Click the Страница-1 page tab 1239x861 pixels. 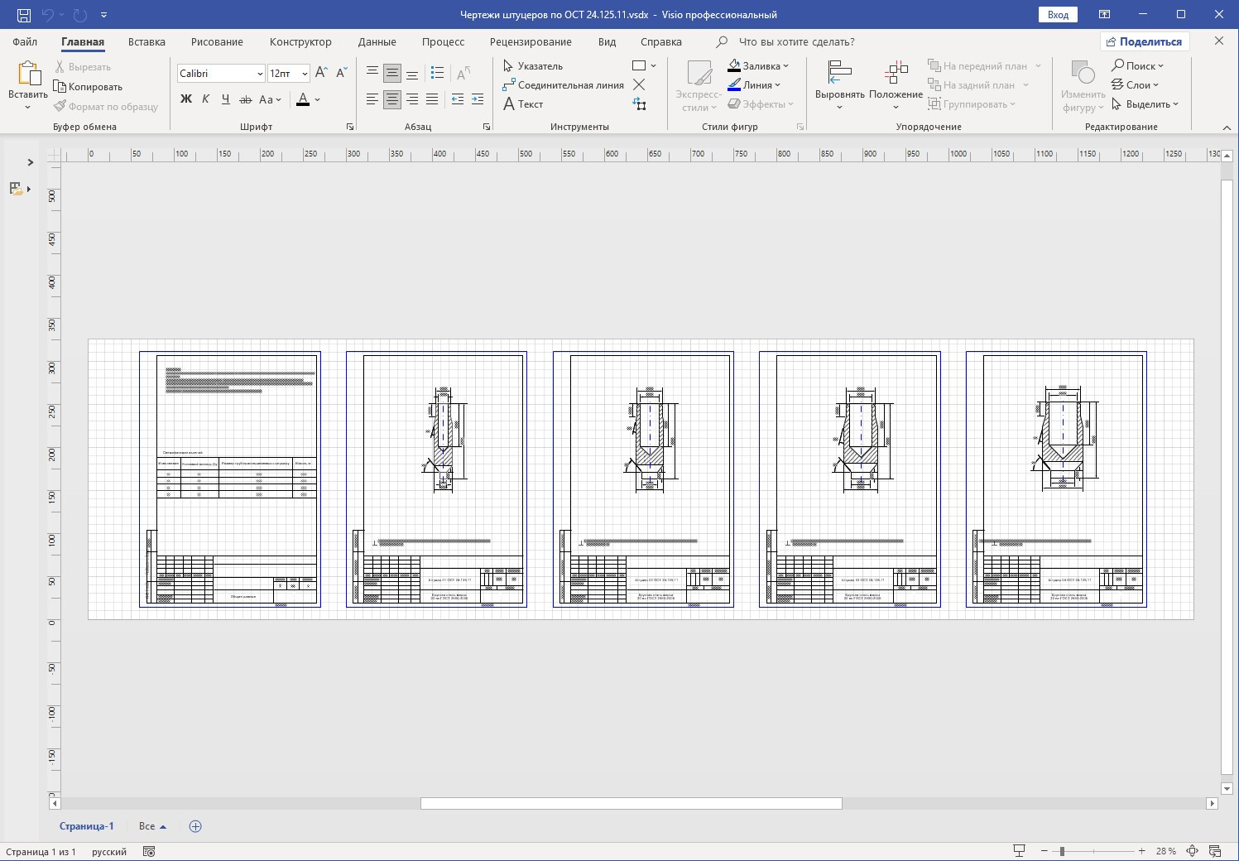86,826
